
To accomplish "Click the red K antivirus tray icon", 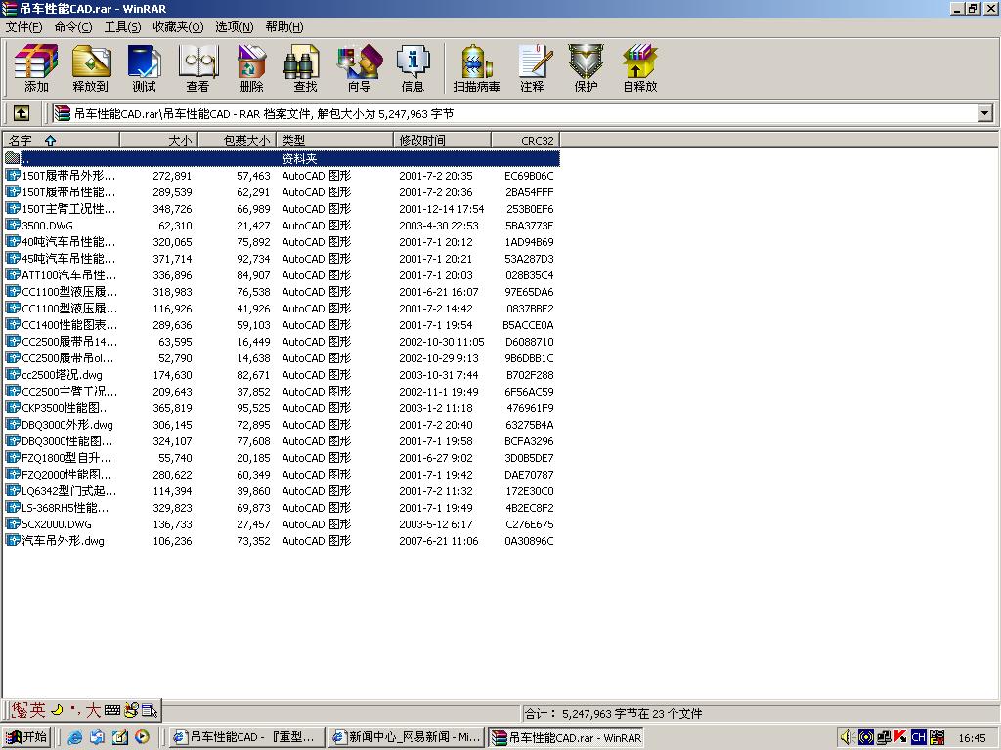I will coord(900,737).
